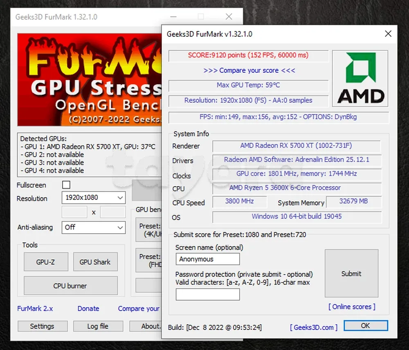The width and height of the screenshot is (409, 350).
Task: Click the custom height input field
Action: (112, 212)
